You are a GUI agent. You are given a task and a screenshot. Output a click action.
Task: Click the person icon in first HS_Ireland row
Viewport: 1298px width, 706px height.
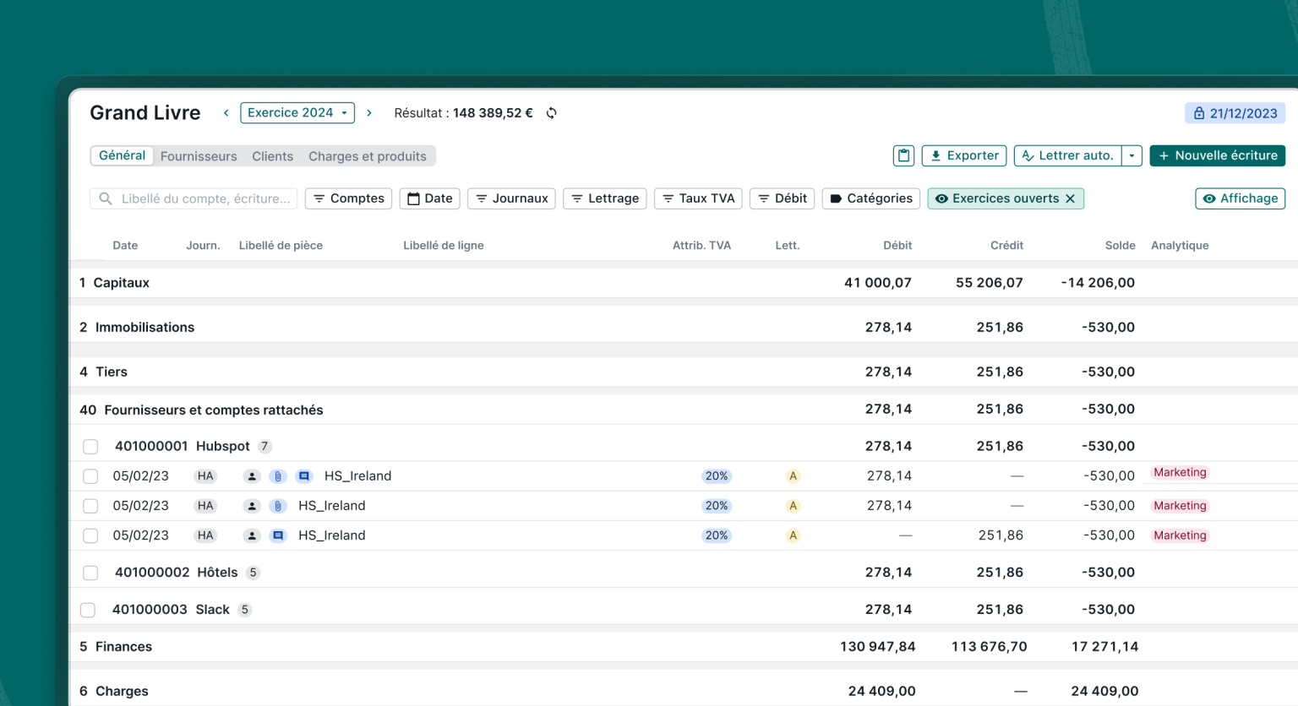point(252,476)
